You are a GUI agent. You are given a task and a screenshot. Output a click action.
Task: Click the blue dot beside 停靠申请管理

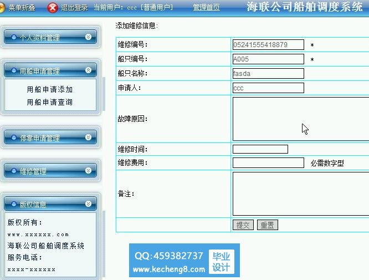(14, 138)
